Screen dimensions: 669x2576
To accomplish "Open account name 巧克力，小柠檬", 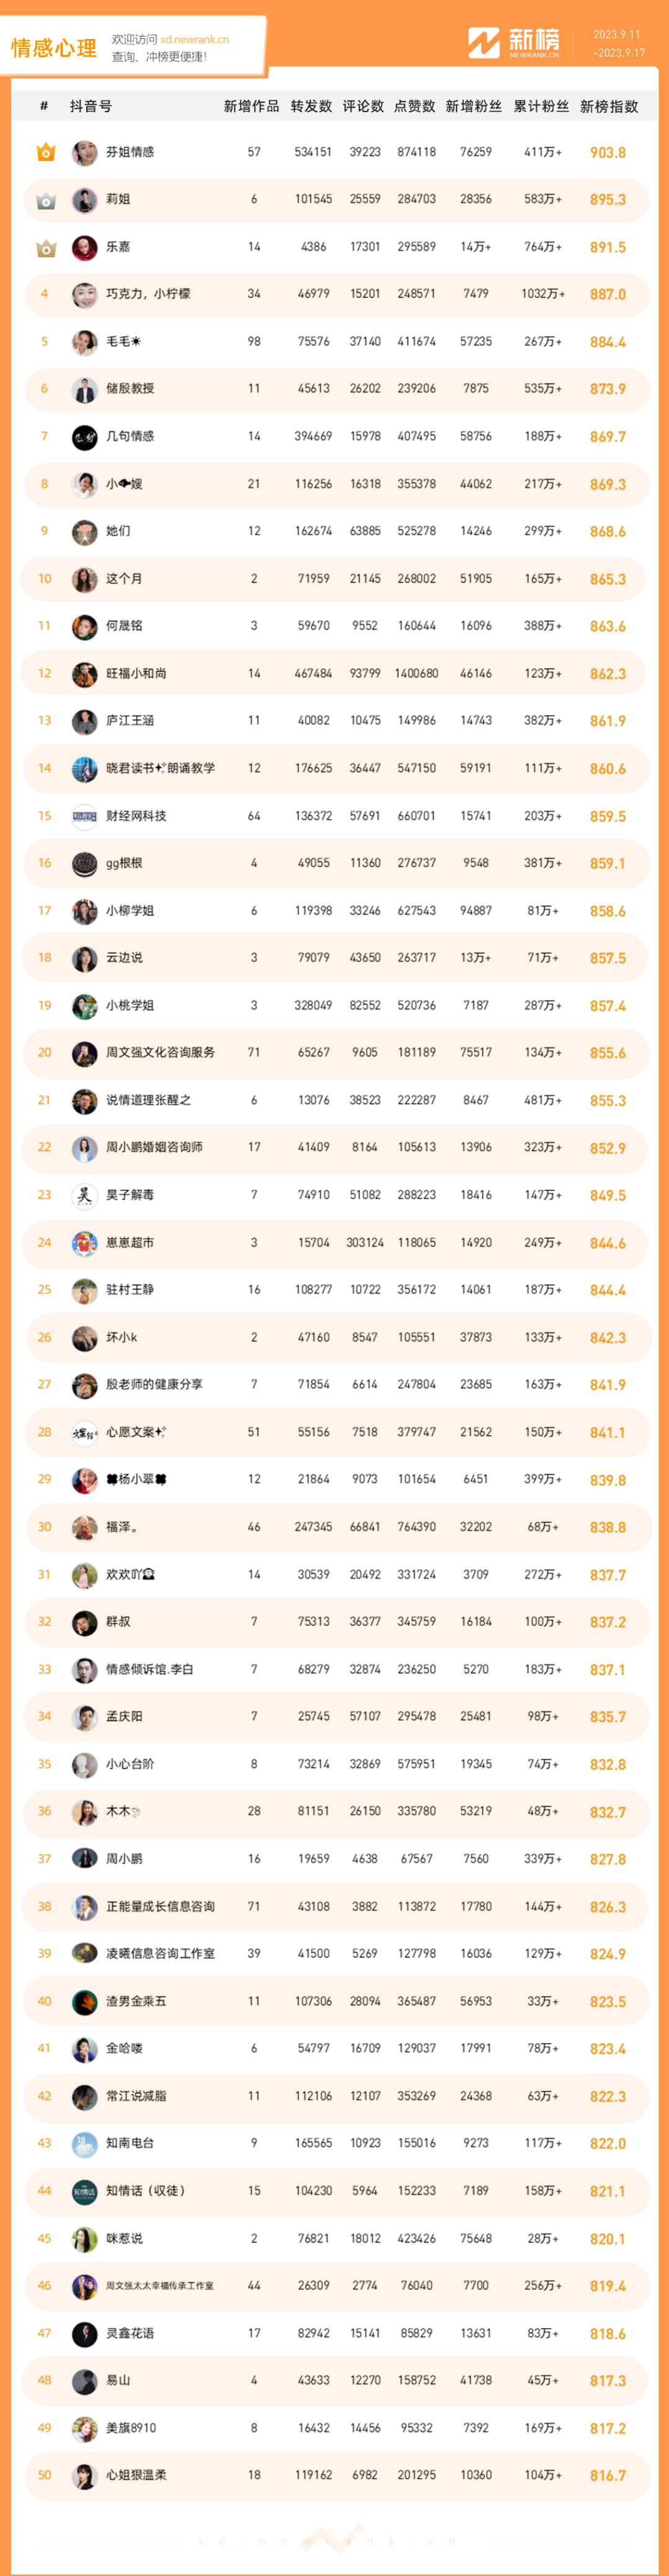I will point(148,294).
